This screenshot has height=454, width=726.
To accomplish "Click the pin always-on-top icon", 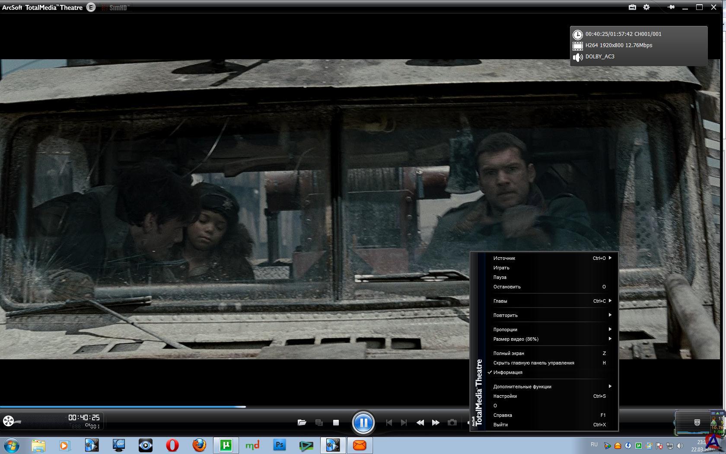I will point(671,7).
